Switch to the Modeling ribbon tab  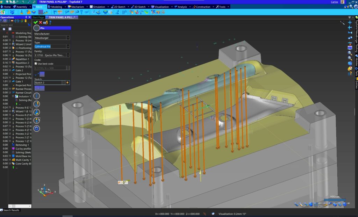tap(56, 7)
